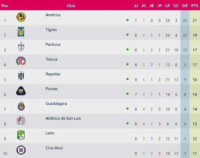Select the Pachuca team crest
The width and height of the screenshot is (200, 158).
pos(21,47)
